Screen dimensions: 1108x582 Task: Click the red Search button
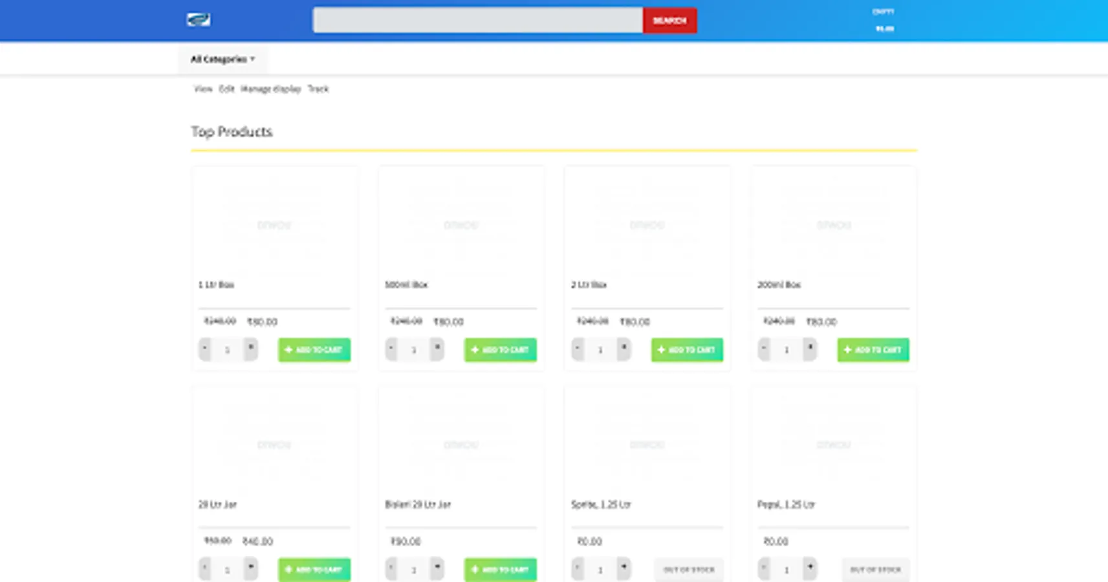click(669, 20)
